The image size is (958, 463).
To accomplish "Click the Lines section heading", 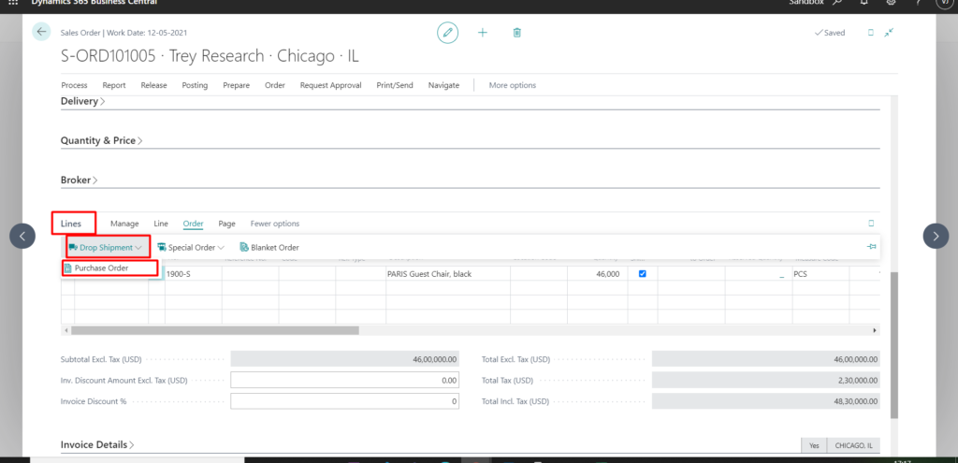I will [71, 224].
